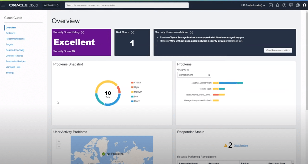Open the Grouped by Compartment dropdown

click(x=194, y=75)
